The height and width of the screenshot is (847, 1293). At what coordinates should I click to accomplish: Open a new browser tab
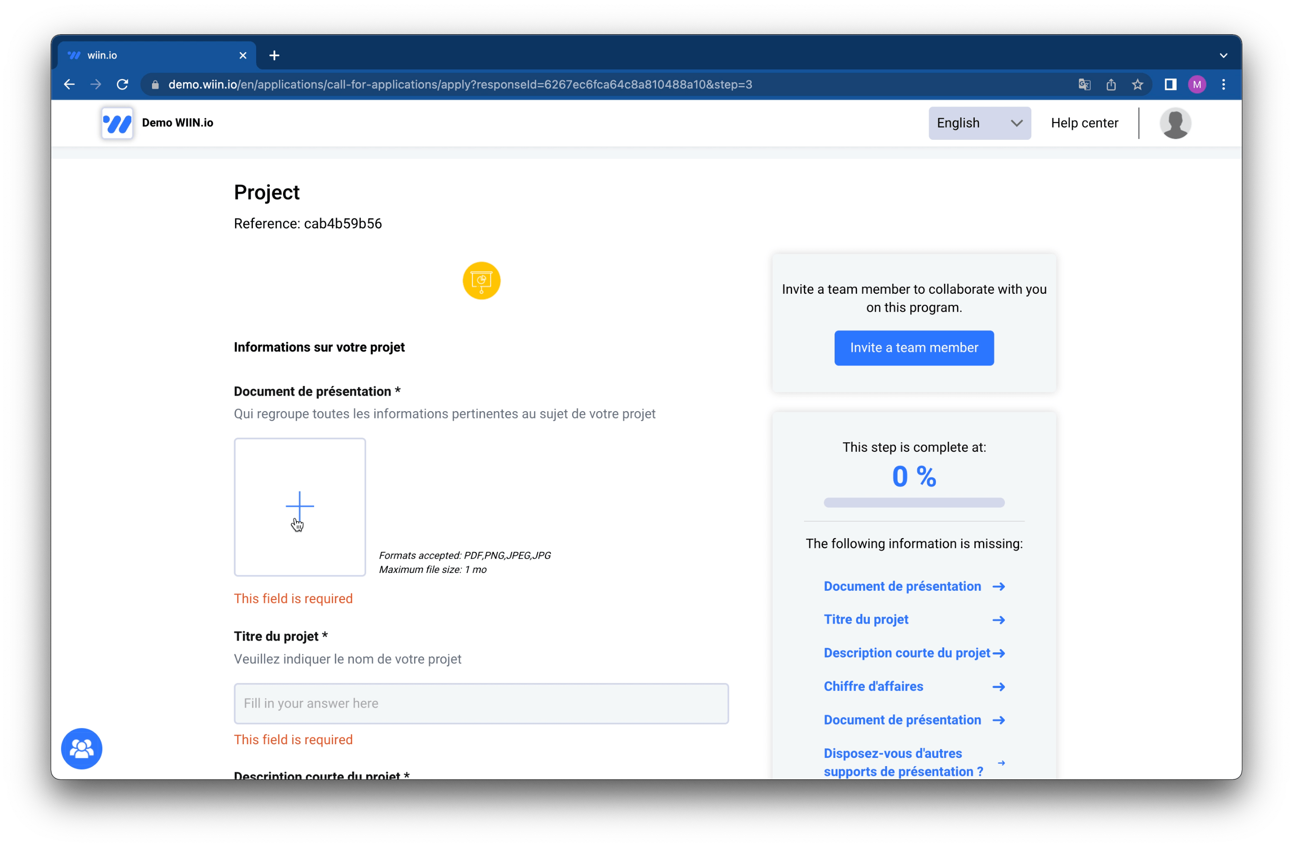click(274, 55)
